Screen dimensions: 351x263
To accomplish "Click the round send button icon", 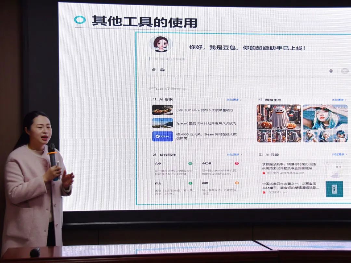I will 344,71.
